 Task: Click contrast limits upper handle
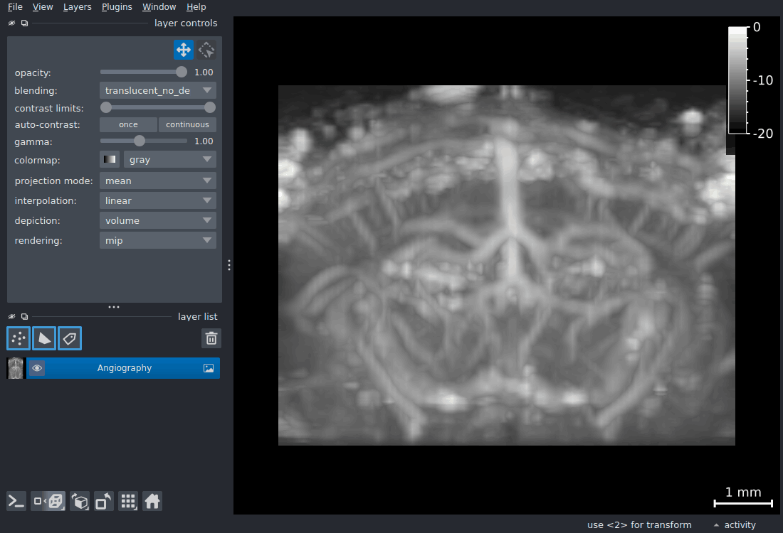[x=210, y=107]
